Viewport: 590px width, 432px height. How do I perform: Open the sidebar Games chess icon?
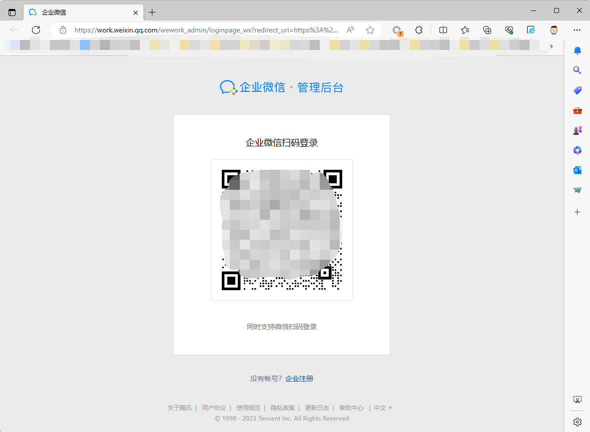[578, 130]
